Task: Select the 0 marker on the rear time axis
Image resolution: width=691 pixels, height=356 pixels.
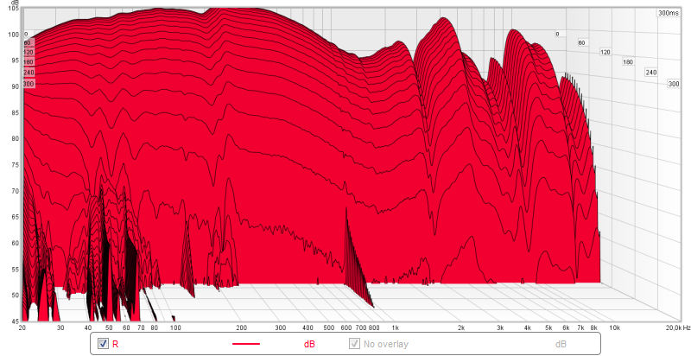Action: pyautogui.click(x=557, y=34)
